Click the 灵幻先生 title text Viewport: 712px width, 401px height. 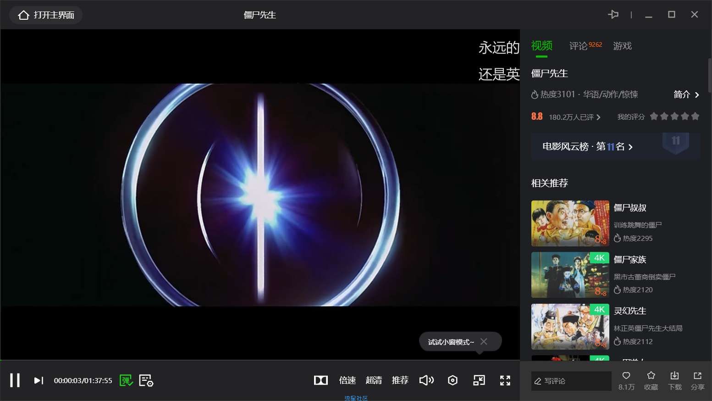point(630,311)
